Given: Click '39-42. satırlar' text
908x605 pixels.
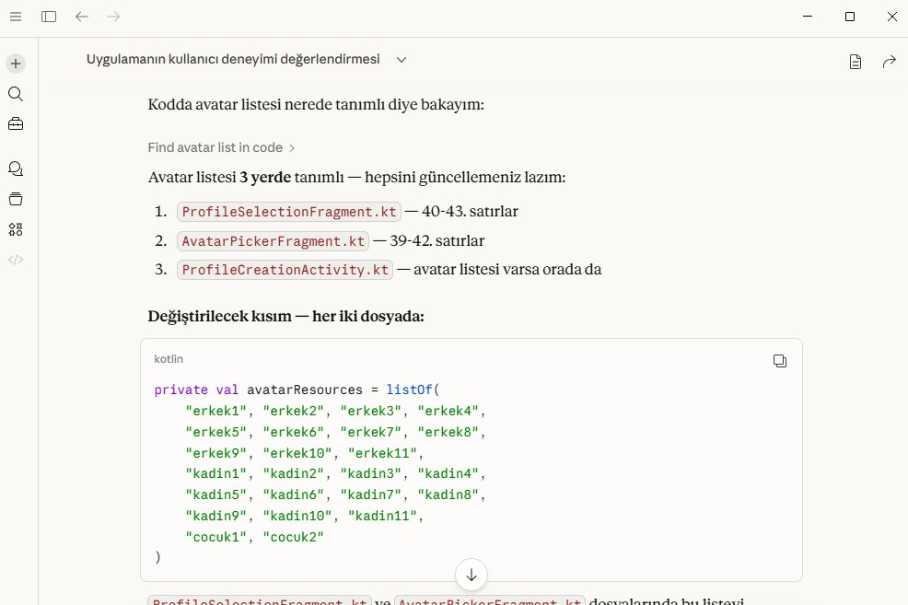Looking at the screenshot, I should coord(437,240).
